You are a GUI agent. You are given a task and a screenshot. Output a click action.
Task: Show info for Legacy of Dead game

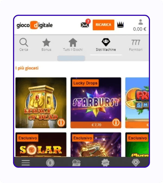pyautogui.click(x=61, y=122)
